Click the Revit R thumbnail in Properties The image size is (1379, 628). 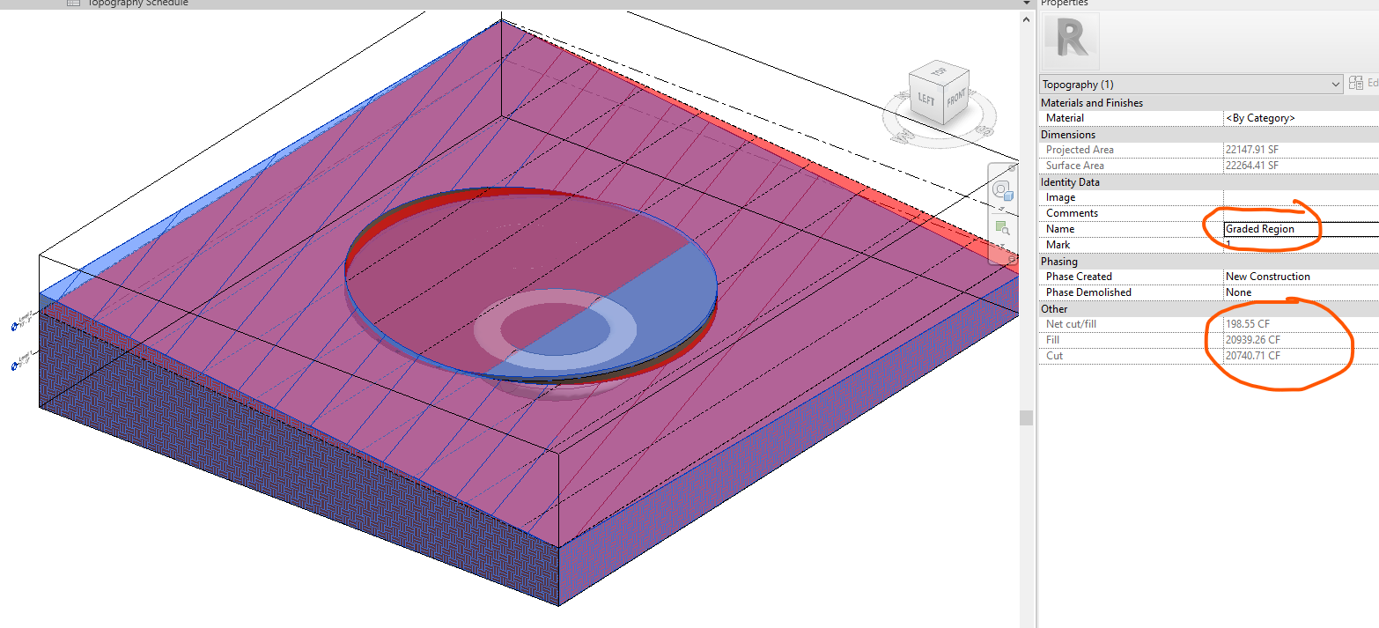(x=1070, y=41)
